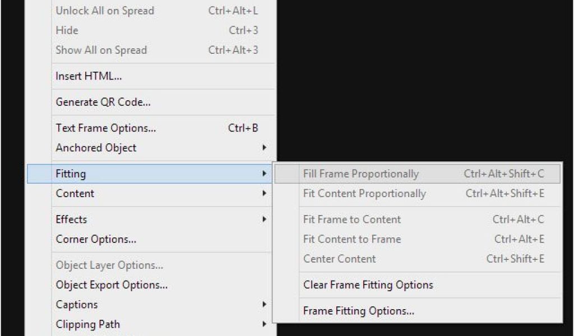Open Object Export Options
Viewport: 574px width, 336px height.
click(x=112, y=285)
